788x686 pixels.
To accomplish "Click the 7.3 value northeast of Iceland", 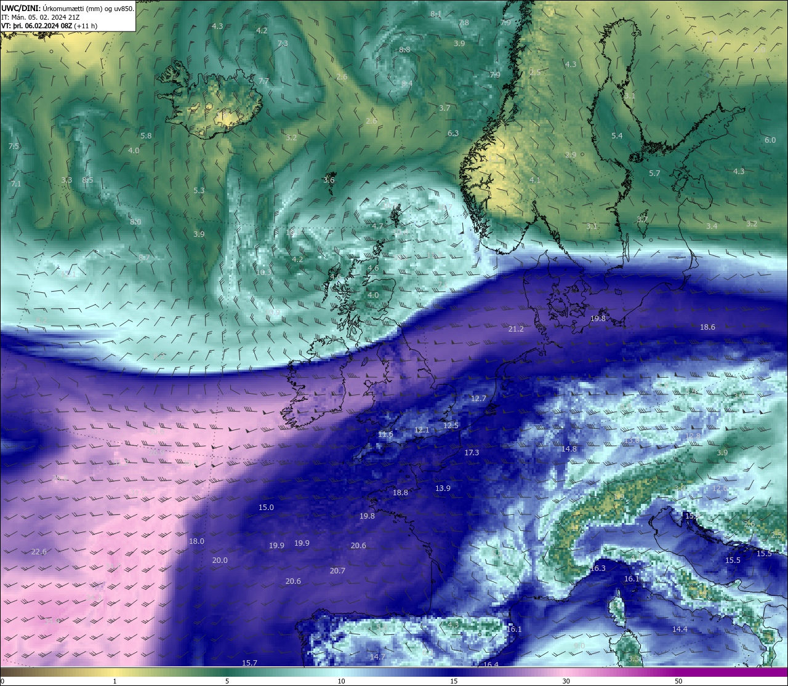I will (283, 44).
